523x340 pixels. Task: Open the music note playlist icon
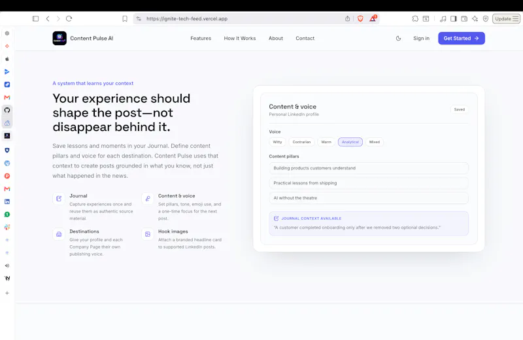coord(443,19)
